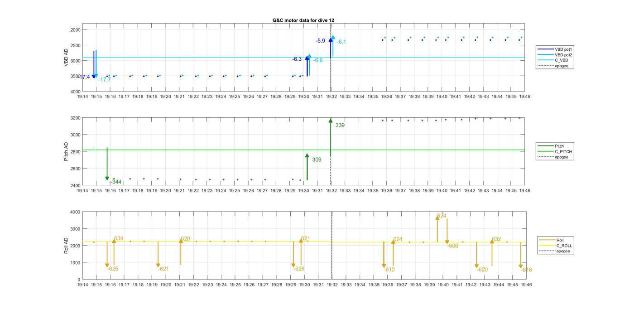Click the '19:14' tick under the VBD plot
The height and width of the screenshot is (314, 634).
pyautogui.click(x=82, y=97)
